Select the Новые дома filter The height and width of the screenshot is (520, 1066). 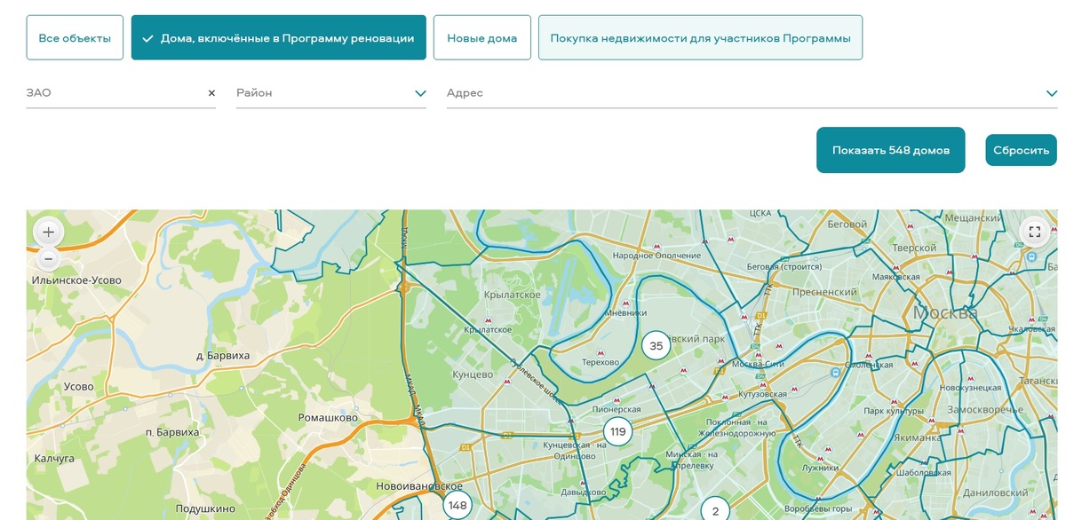[481, 38]
